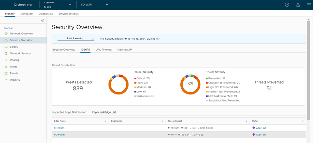Switch to the URL Filtering tab
The image size is (313, 143).
[103, 50]
